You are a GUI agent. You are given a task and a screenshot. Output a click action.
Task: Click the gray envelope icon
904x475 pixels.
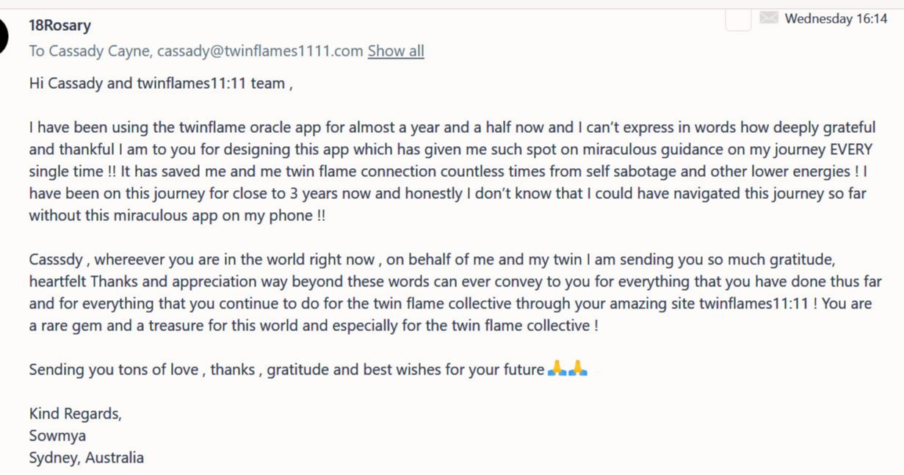coord(768,18)
